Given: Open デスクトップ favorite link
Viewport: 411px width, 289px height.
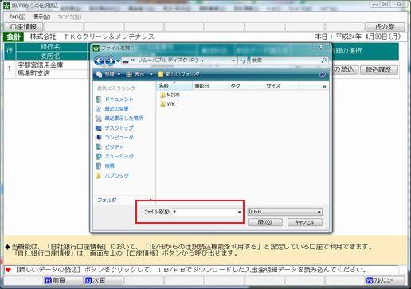Looking at the screenshot, I should point(115,128).
